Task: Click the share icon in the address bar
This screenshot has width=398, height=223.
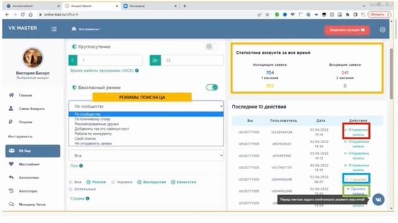Action: [x=259, y=15]
